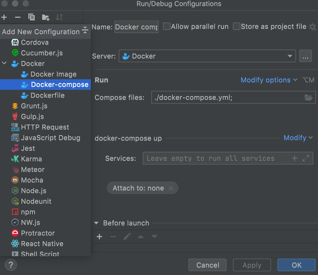
Task: Click the sort configurations alphabetically icon
Action: (59, 17)
